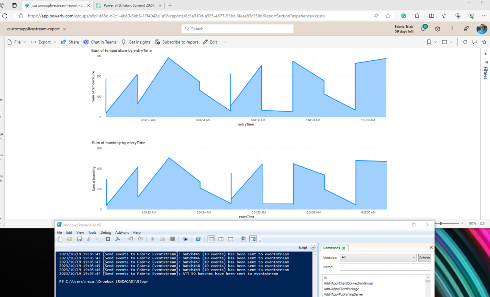
Task: Refresh the report visuals icon
Action: (465, 42)
